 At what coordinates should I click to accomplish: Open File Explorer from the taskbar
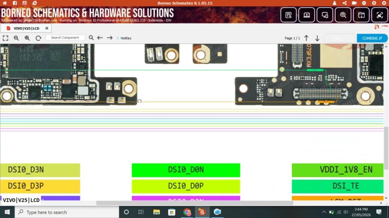point(156,212)
